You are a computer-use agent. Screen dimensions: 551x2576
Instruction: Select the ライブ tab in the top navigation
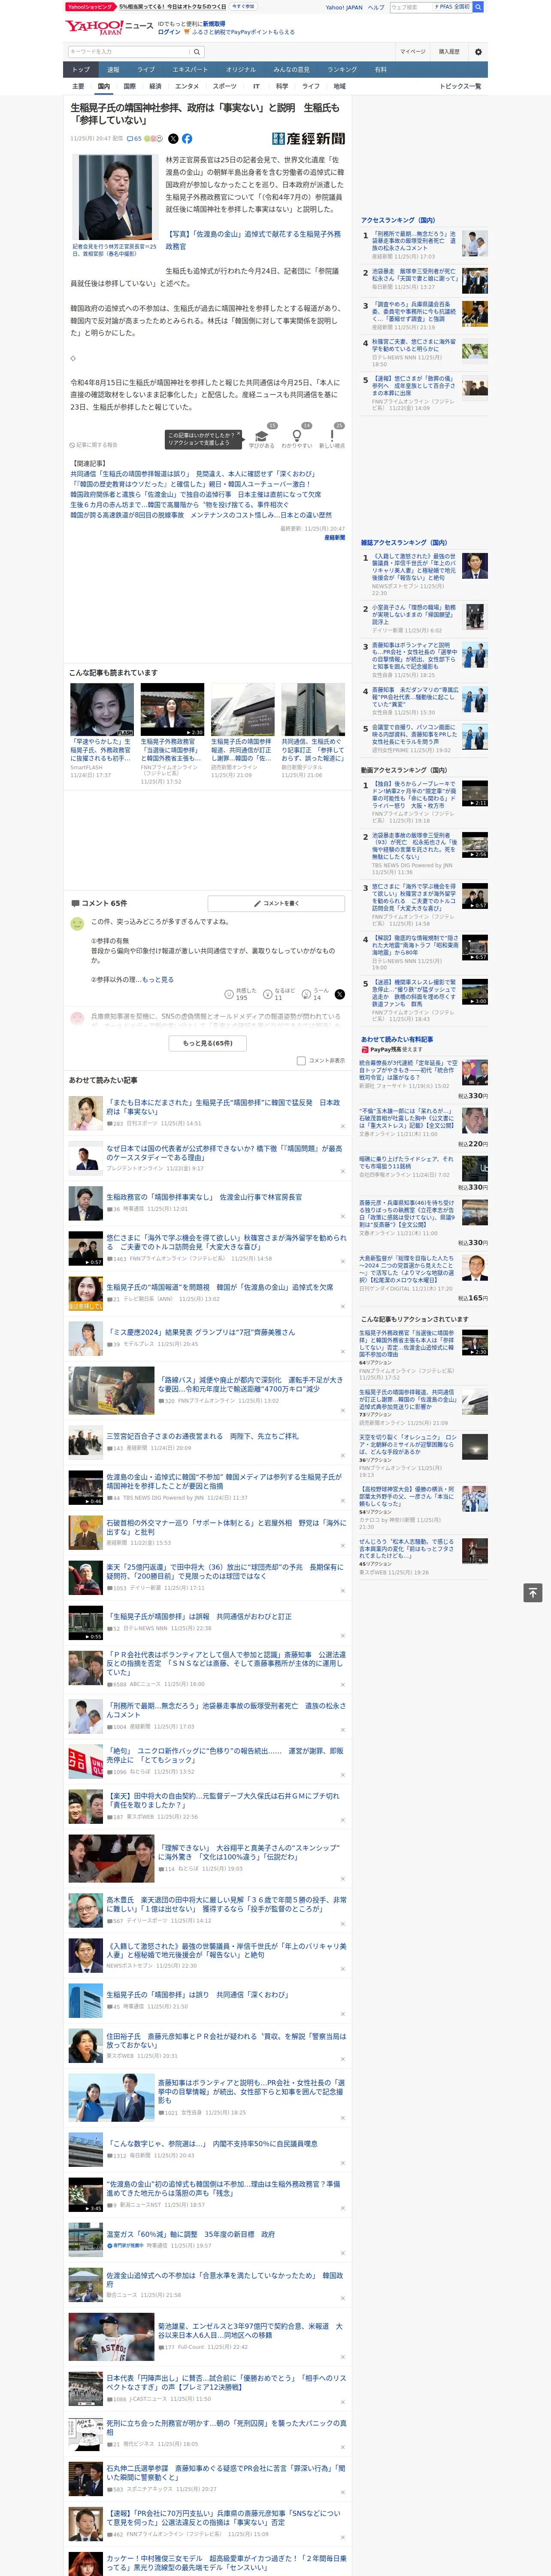point(146,70)
